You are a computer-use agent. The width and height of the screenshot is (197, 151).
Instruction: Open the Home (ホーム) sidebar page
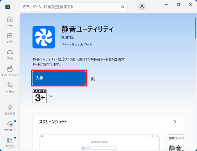tap(10, 22)
